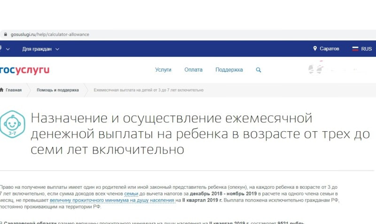The image size is (376, 224).
Task: Open the Услуги menu
Action: pyautogui.click(x=163, y=69)
